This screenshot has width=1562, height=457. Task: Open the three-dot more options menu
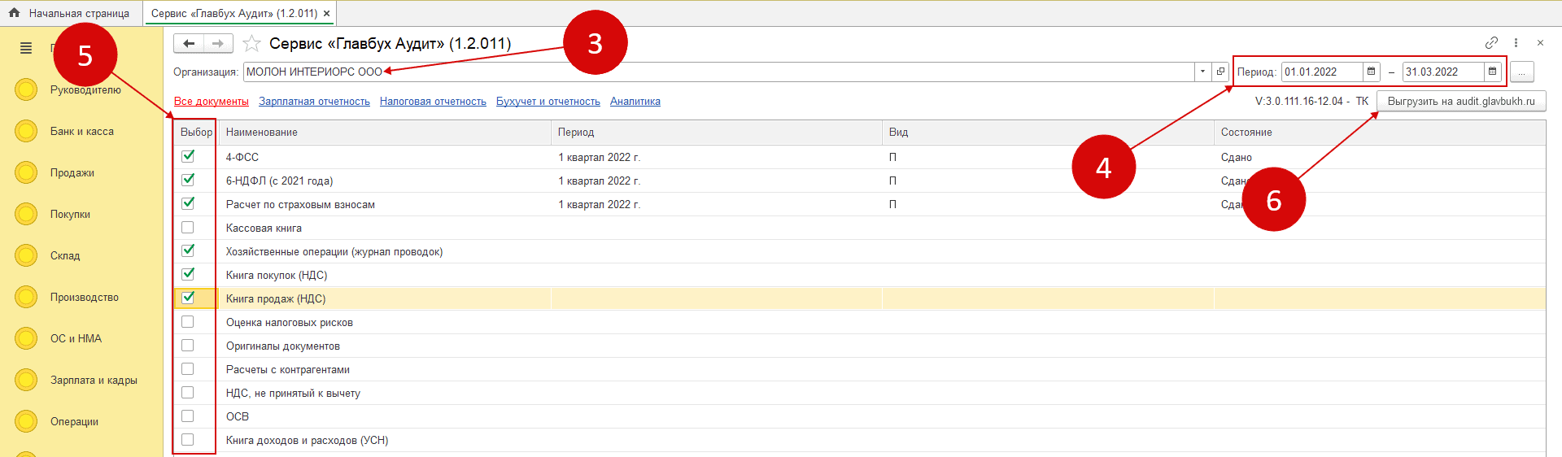click(x=1516, y=43)
